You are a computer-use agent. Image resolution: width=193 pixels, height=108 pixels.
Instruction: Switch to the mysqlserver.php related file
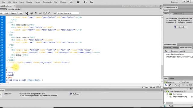(14, 9)
